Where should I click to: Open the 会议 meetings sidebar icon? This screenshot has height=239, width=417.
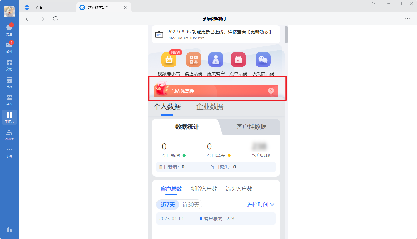9,100
